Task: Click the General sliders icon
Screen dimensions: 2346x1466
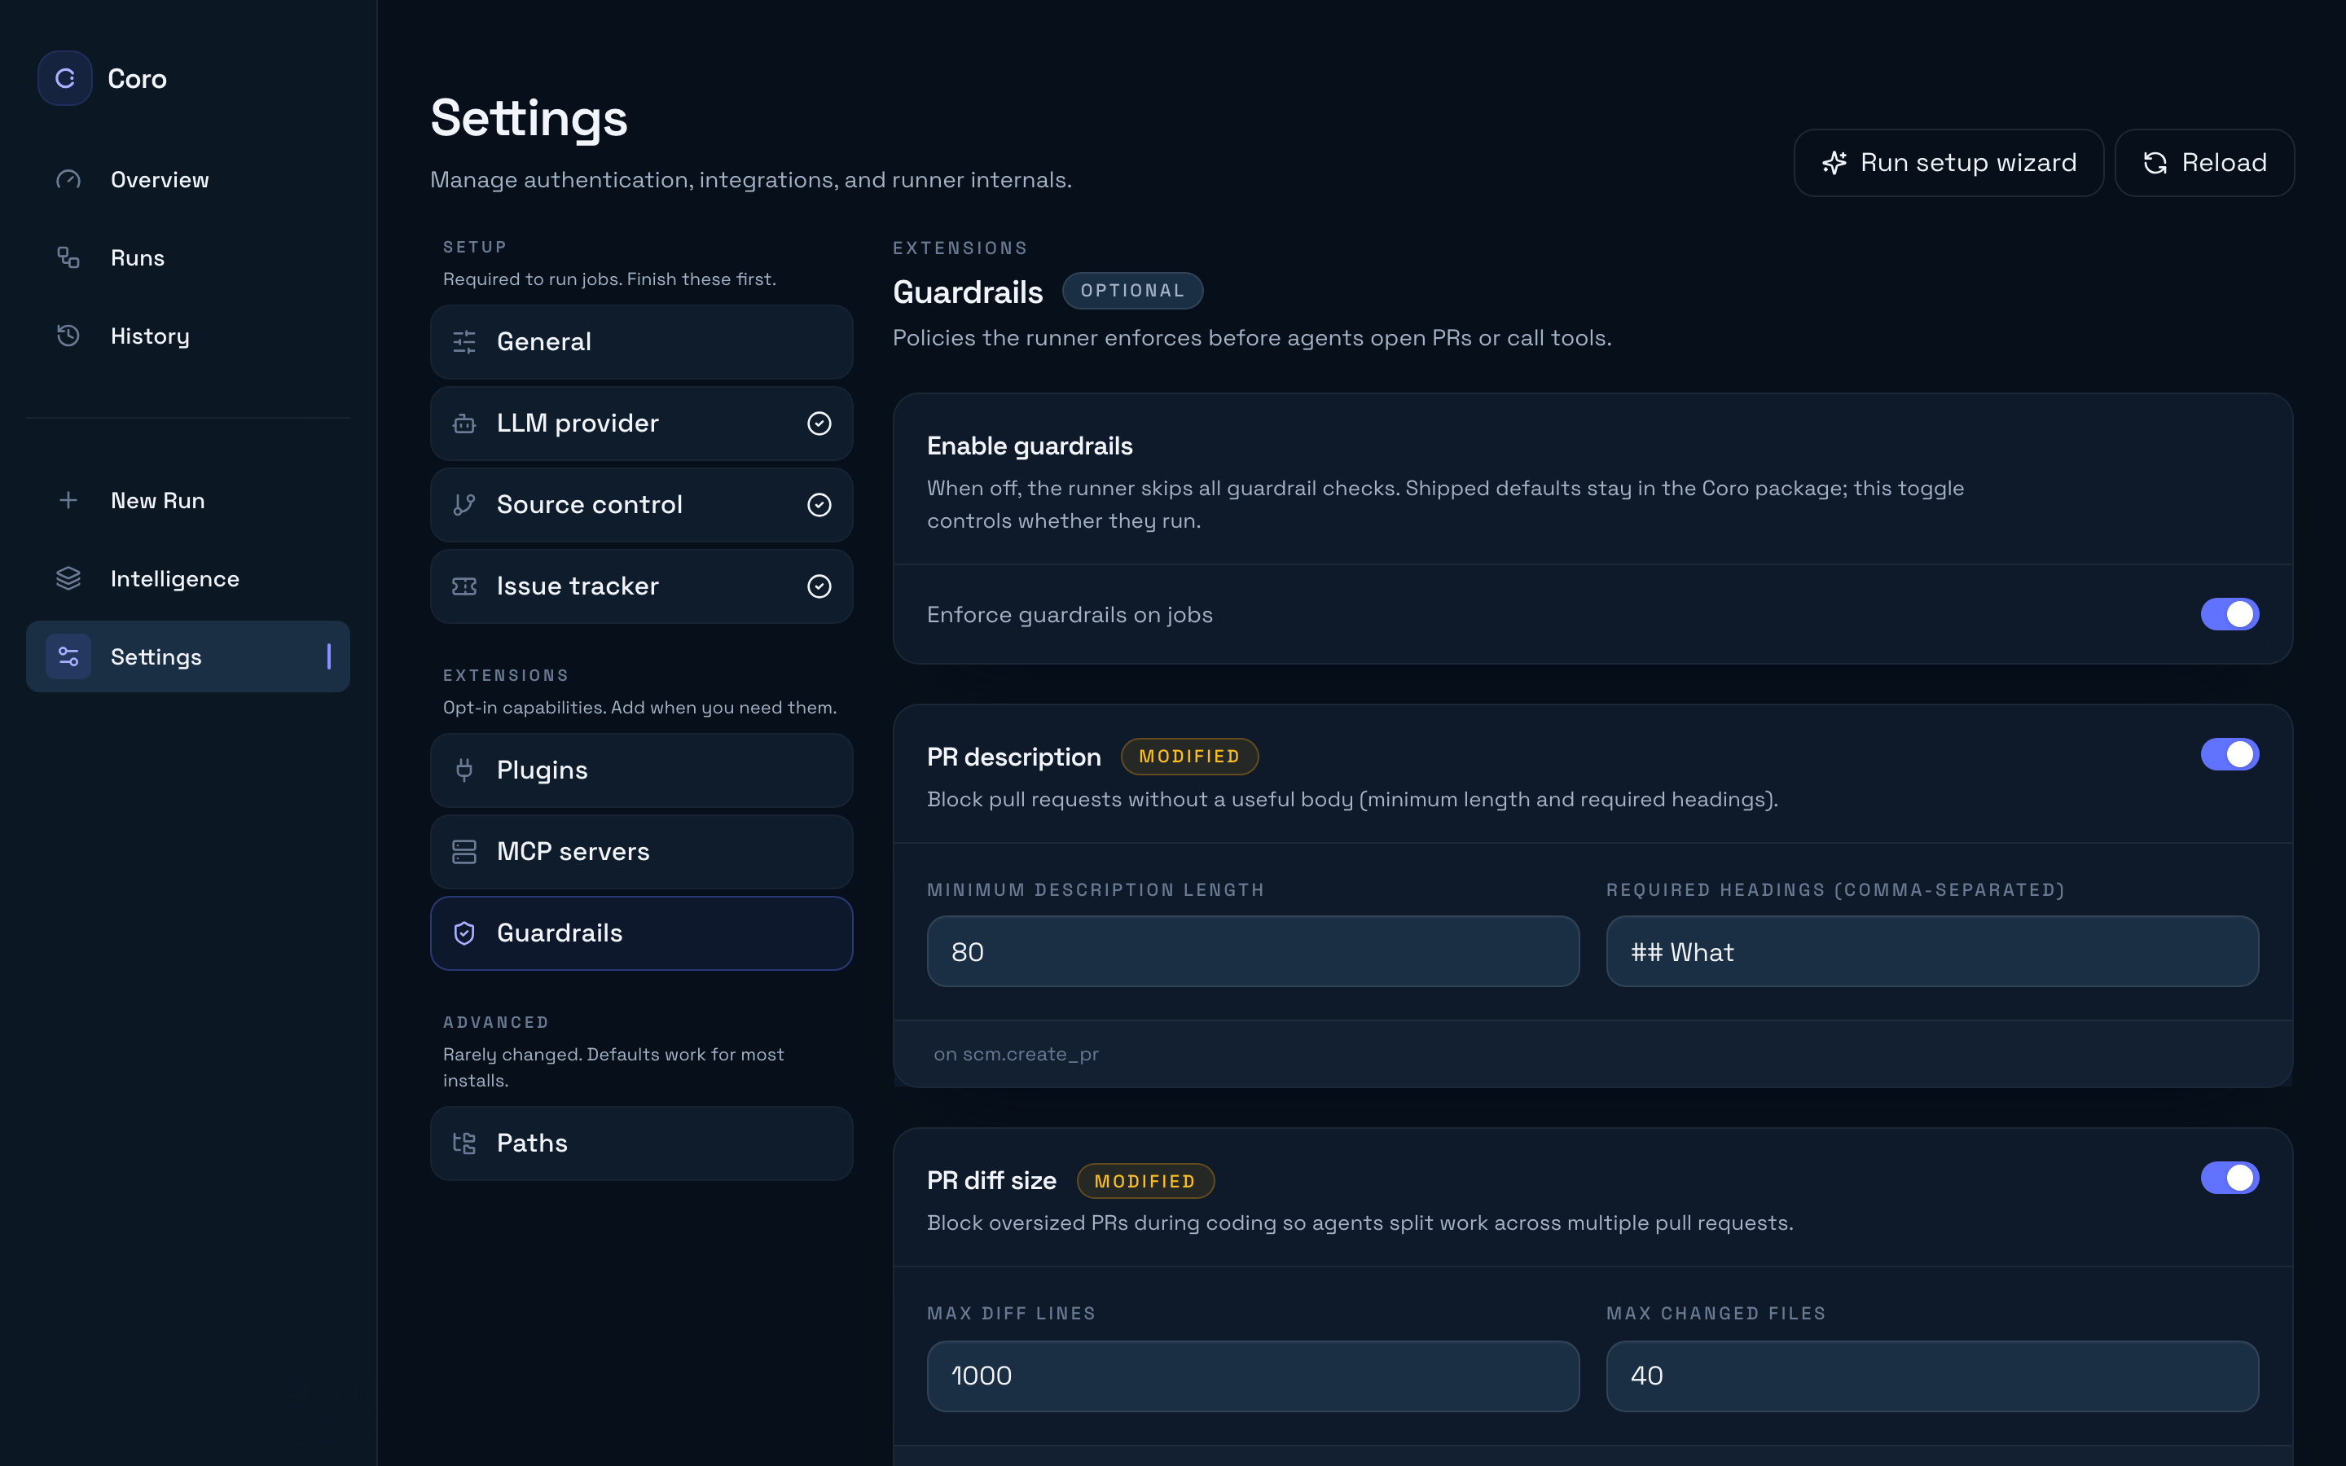Action: point(464,342)
